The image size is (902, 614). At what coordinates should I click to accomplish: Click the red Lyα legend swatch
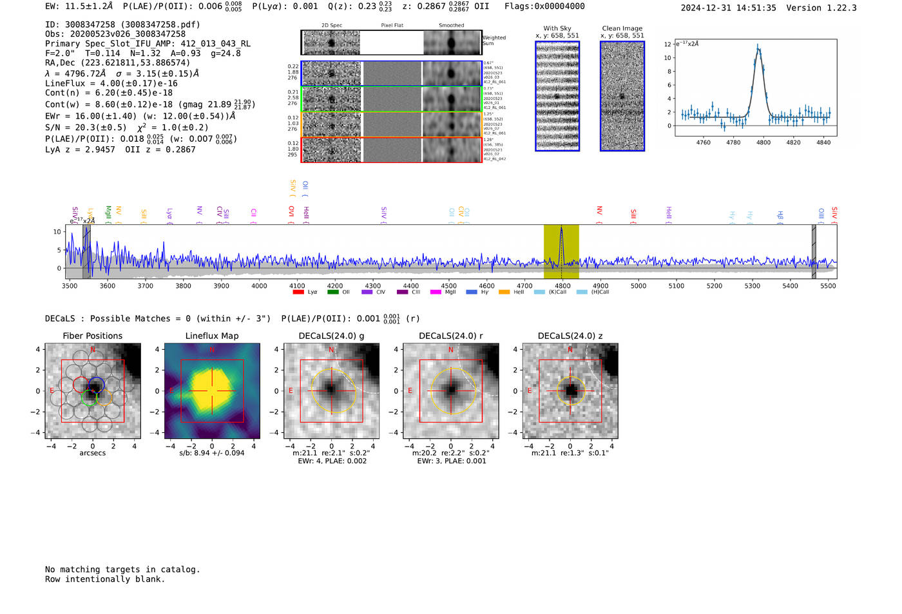[298, 292]
